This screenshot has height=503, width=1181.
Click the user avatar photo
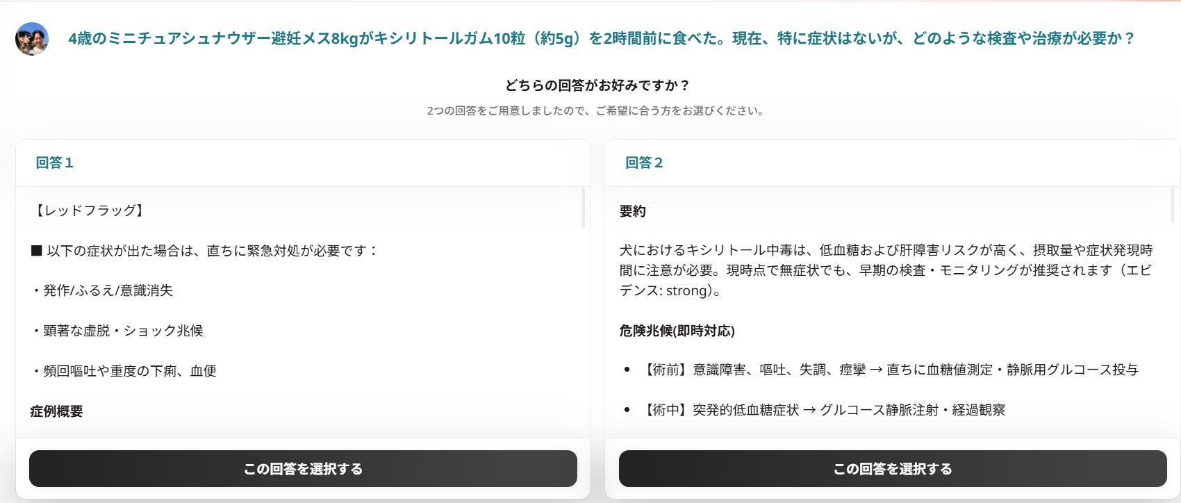pyautogui.click(x=32, y=39)
